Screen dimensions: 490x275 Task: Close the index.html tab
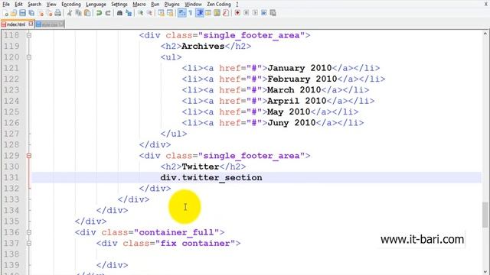click(31, 24)
